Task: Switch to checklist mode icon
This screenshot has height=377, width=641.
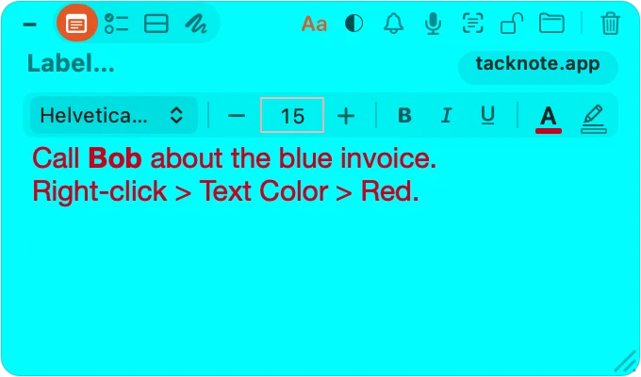Action: 117,24
